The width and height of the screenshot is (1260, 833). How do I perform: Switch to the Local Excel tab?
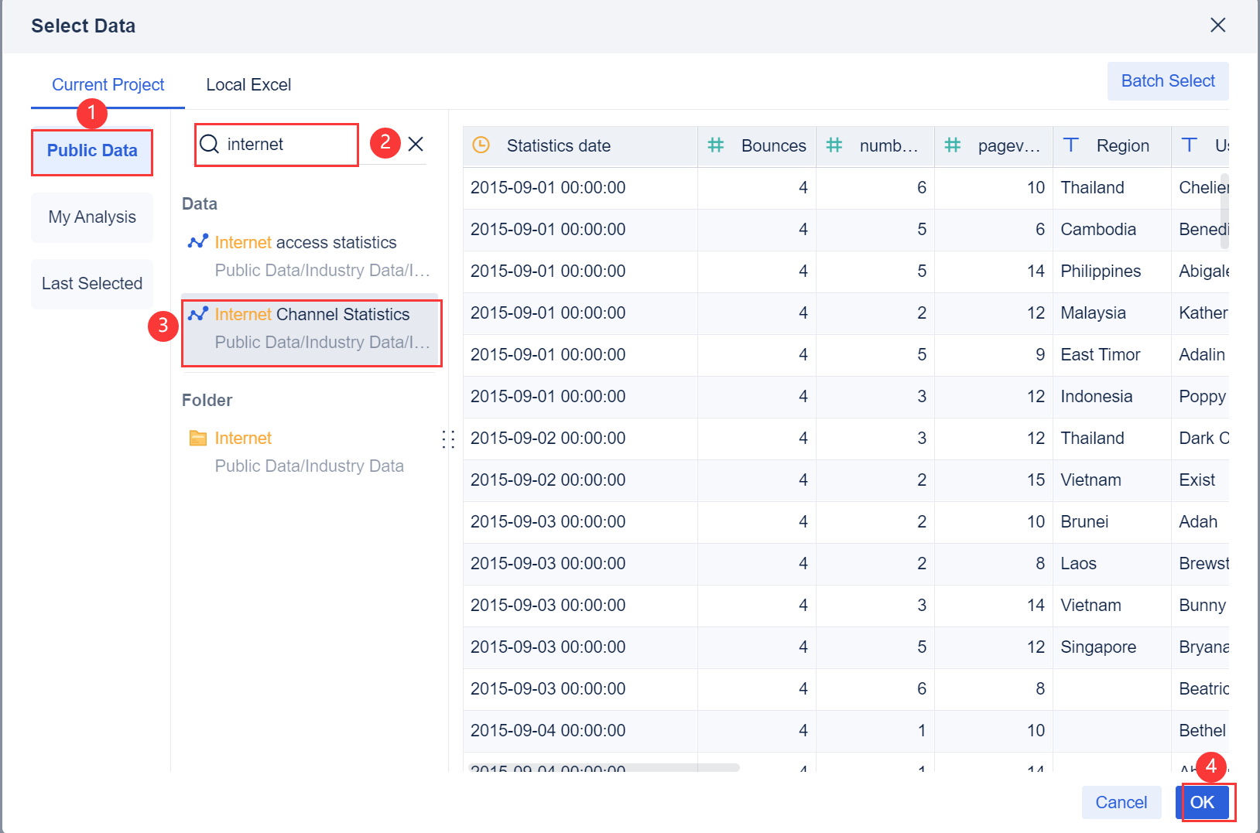pos(248,85)
